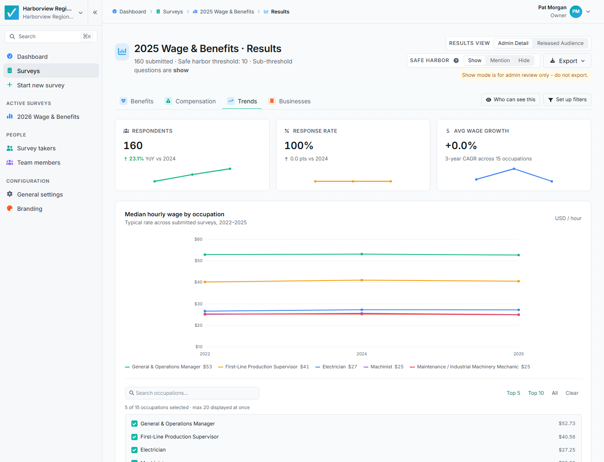The height and width of the screenshot is (462, 604).
Task: Open Pat Morgan user menu chevron
Action: [588, 12]
